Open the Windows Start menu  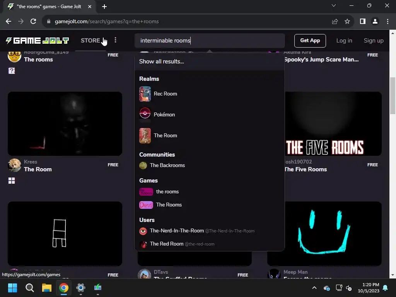coord(12,288)
